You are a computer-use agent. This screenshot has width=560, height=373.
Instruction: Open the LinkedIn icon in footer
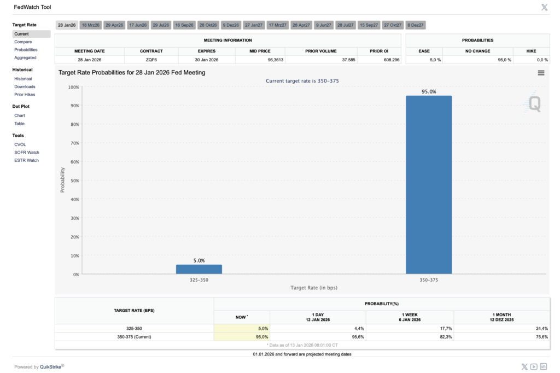point(544,366)
